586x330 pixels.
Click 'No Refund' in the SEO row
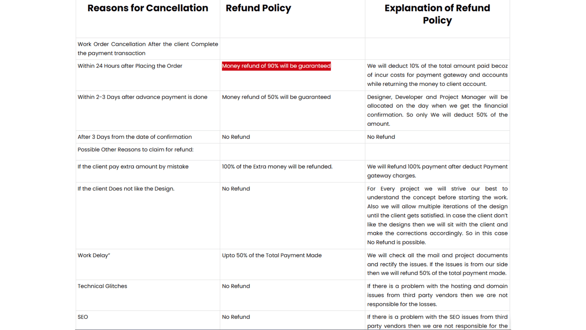(236, 317)
